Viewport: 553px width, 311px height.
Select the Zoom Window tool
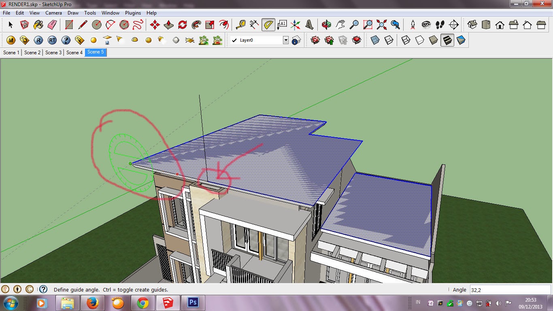pyautogui.click(x=368, y=25)
